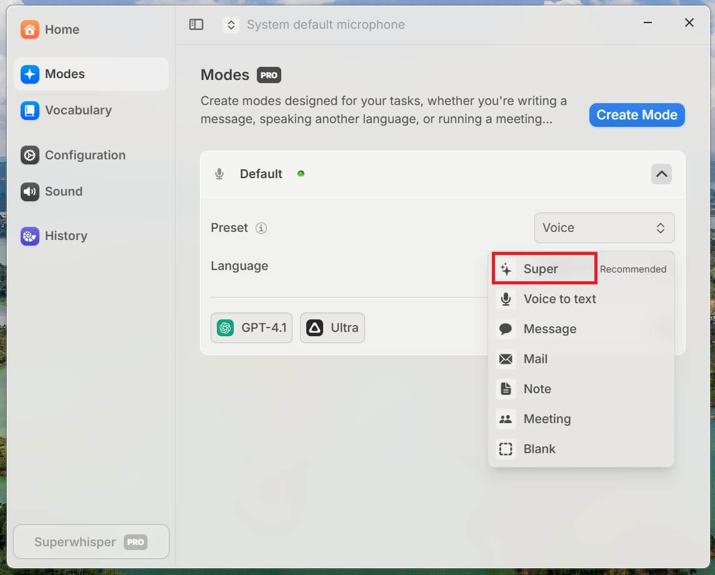Screen dimensions: 715x575
Task: Toggle the sidebar panel icon
Action: tap(196, 24)
